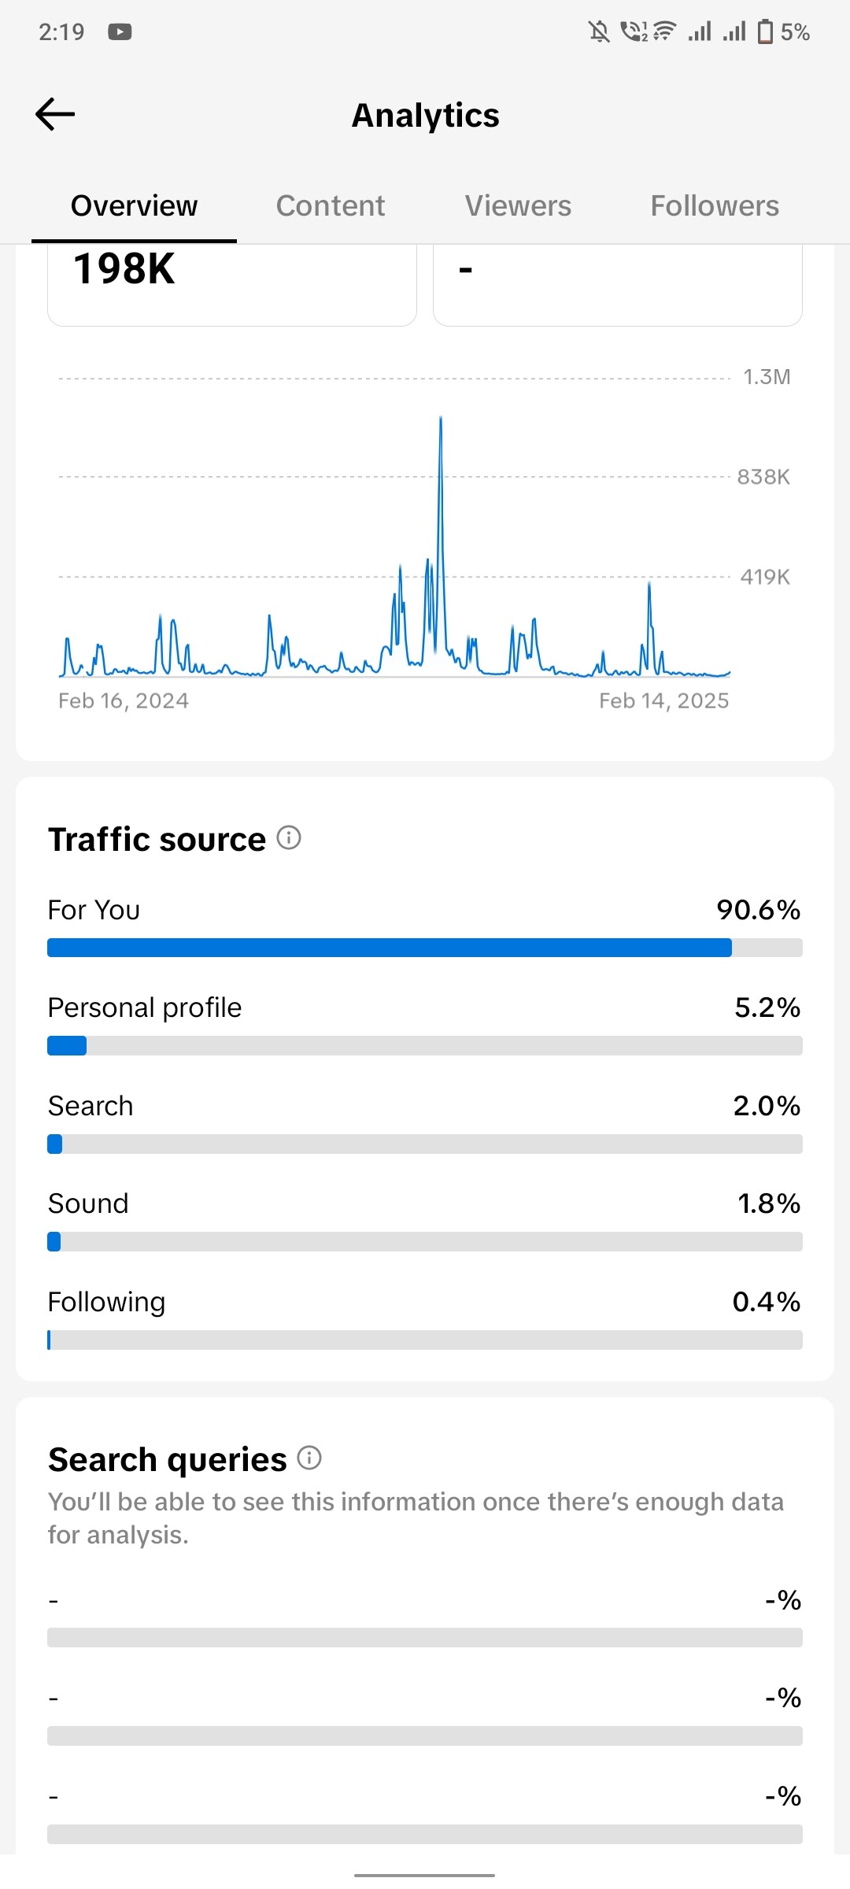Tap the Following traffic source label
850x1889 pixels.
107,1302
